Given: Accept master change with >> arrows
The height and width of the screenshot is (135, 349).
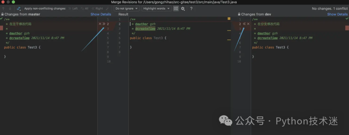Looking at the screenshot, I should [x=104, y=24].
